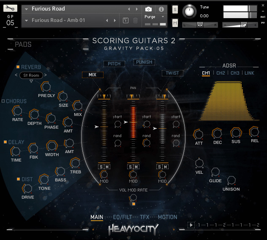This screenshot has height=240, width=267.
Task: Click the reverb SIZE knob
Action: [x=63, y=96]
